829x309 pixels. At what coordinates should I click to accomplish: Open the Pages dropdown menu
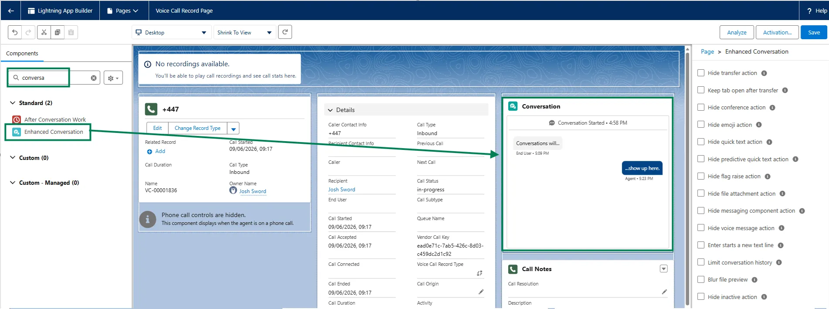[x=122, y=10]
